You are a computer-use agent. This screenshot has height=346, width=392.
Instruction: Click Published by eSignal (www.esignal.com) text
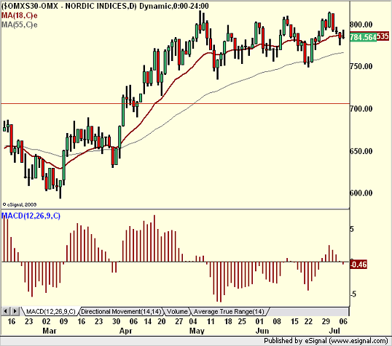pos(326,341)
